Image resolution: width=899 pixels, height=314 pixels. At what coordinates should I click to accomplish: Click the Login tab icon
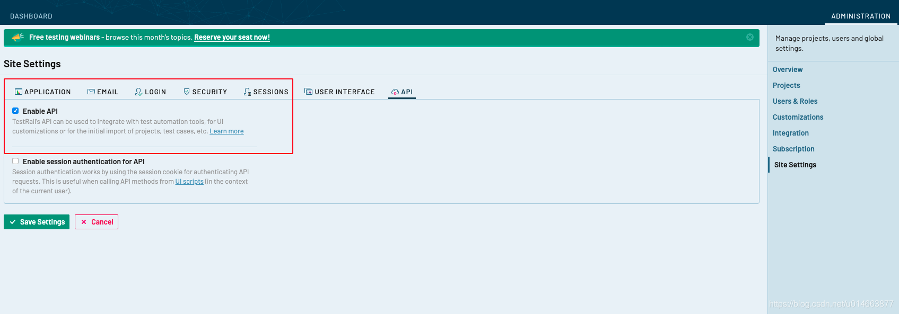pos(138,92)
